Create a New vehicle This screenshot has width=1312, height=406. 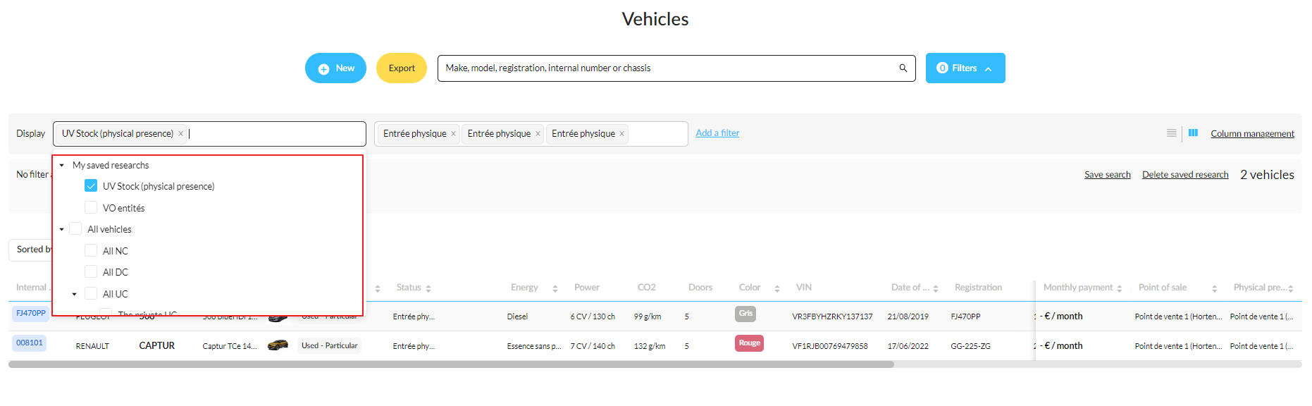(x=335, y=68)
